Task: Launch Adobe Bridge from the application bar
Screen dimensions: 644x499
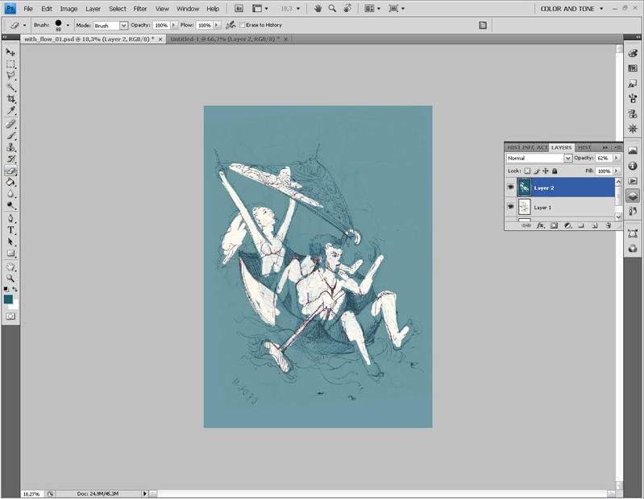Action: (x=237, y=8)
